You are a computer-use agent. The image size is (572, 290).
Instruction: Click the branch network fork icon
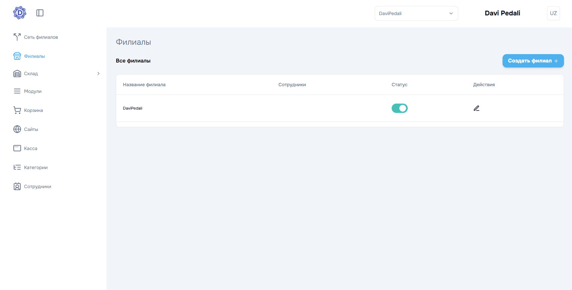(17, 37)
